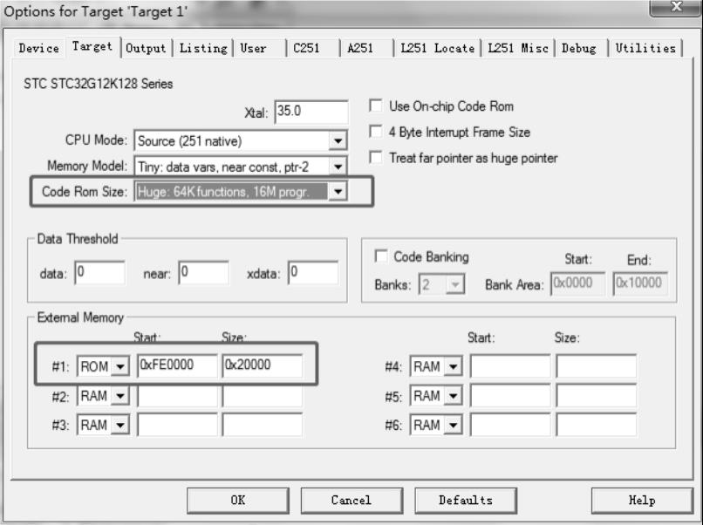Toggle 4 Byte Interrupt Frame Size
The image size is (703, 525).
(377, 133)
